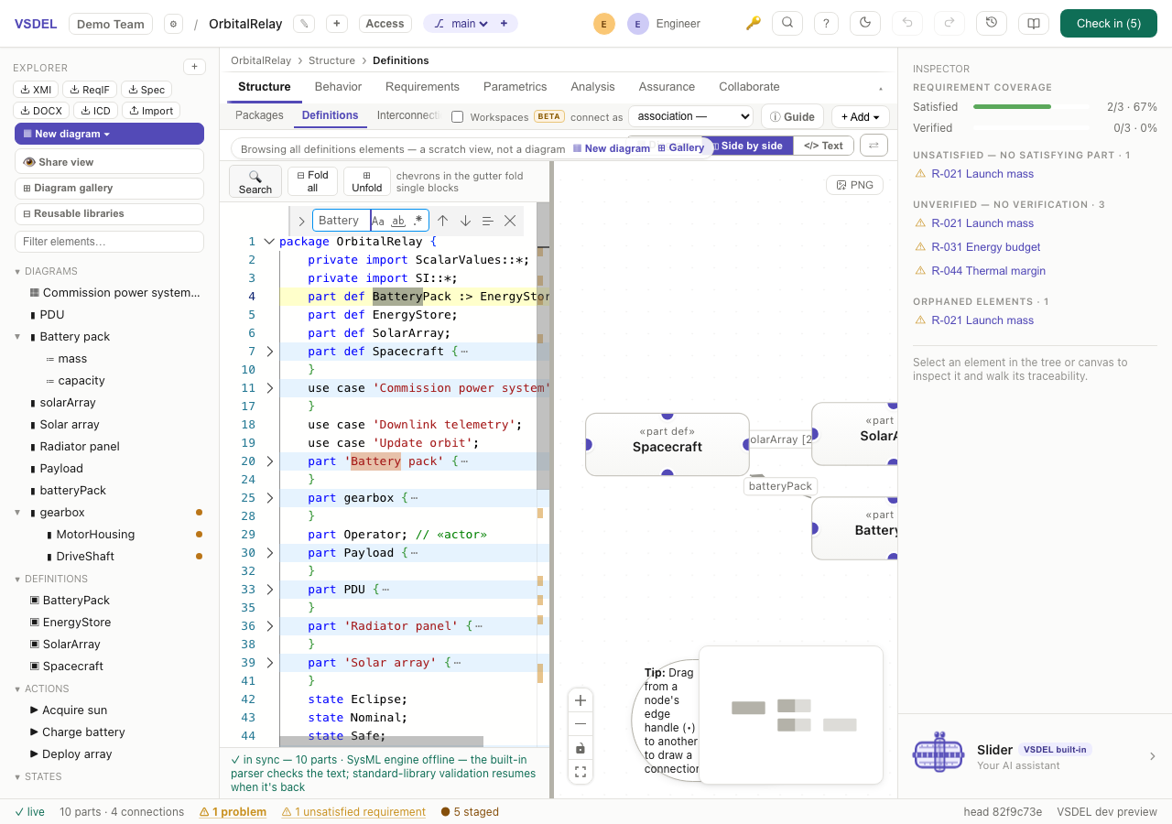1172x824 pixels.
Task: Close the find widget in the editor
Action: 510,221
